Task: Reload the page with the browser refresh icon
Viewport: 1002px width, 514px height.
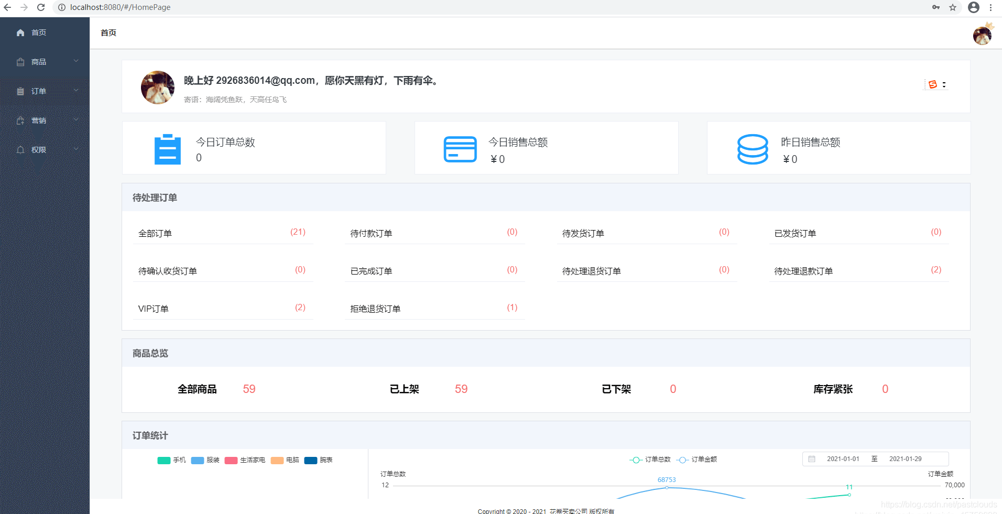Action: [x=41, y=7]
